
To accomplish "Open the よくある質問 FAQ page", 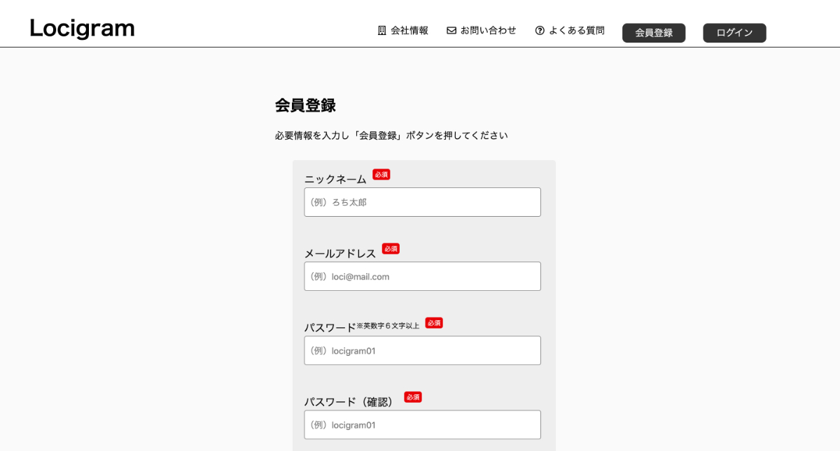I will coord(576,31).
